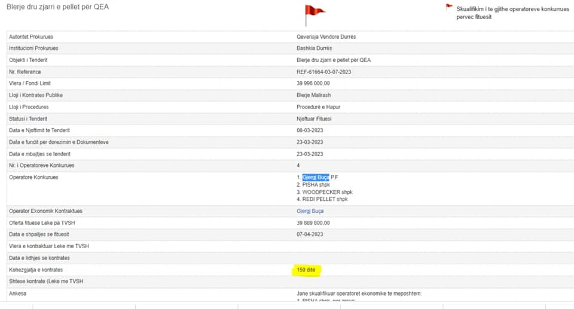The width and height of the screenshot is (574, 309).
Task: Select the reference number REF-61664-03-07-2023
Action: [x=323, y=72]
